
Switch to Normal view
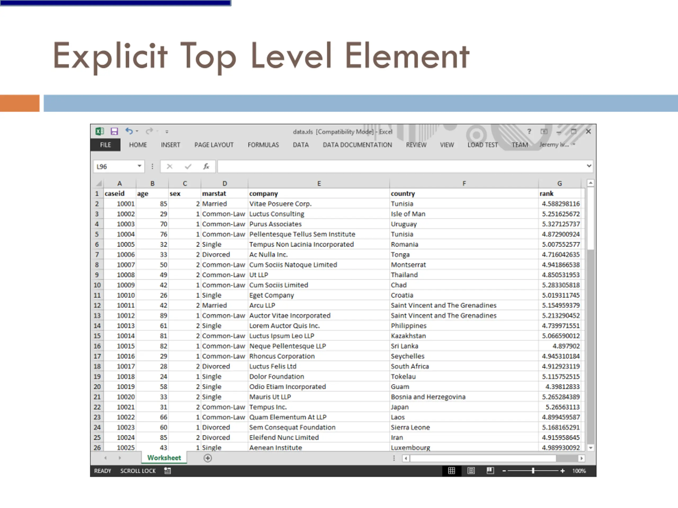coord(452,471)
